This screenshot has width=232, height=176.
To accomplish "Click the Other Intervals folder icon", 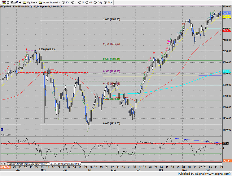I will click(40, 2).
